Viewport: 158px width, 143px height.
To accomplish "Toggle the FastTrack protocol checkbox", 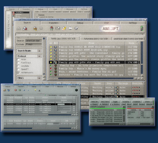I will click(x=18, y=63).
